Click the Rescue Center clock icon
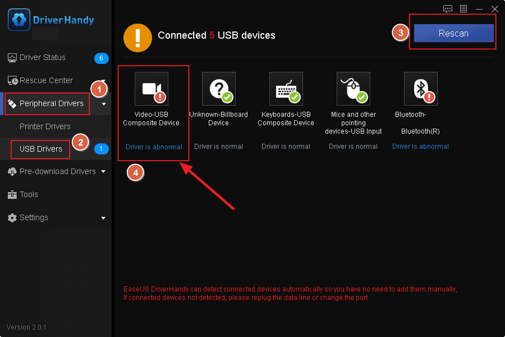The width and height of the screenshot is (505, 337). click(x=13, y=80)
